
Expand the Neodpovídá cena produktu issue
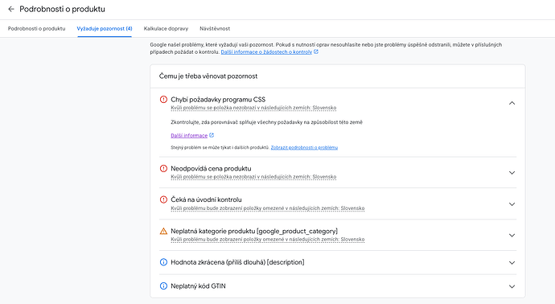pyautogui.click(x=512, y=173)
